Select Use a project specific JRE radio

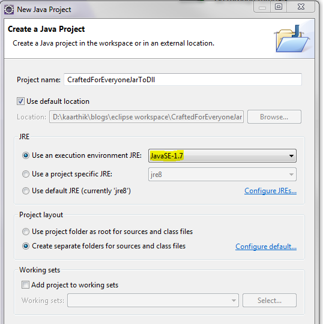coord(26,174)
